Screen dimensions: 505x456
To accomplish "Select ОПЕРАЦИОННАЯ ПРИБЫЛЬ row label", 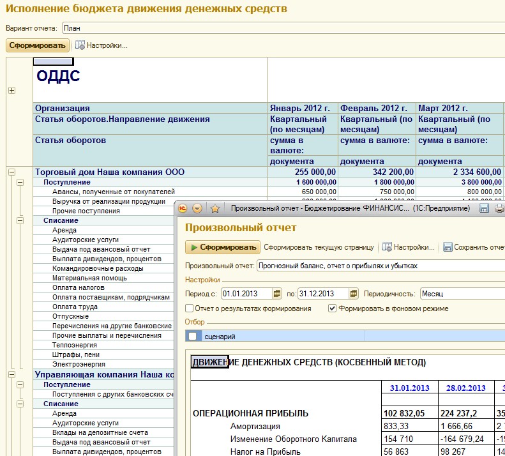I will (250, 413).
